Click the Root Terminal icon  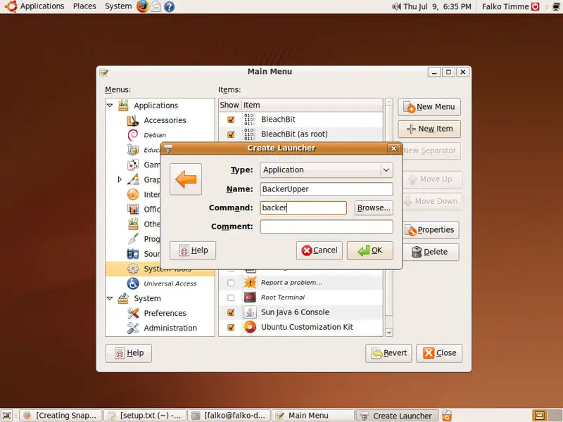pyautogui.click(x=250, y=297)
